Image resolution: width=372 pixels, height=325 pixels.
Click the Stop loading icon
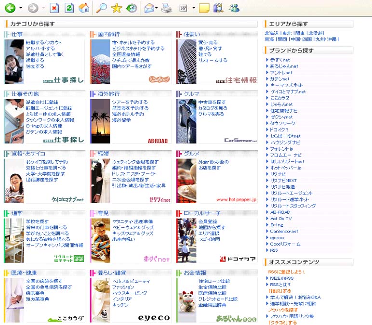click(x=54, y=8)
